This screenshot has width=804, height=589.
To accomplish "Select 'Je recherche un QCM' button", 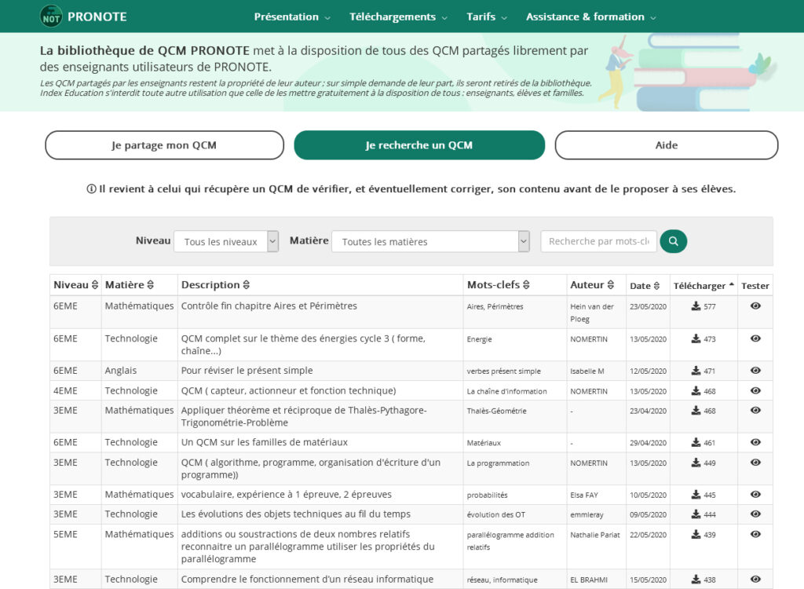I will pyautogui.click(x=419, y=145).
